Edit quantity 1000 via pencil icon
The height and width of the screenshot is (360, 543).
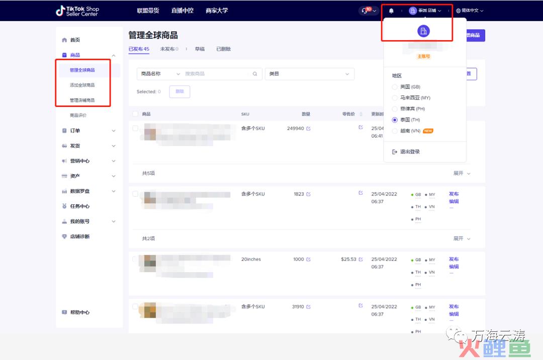coord(308,259)
